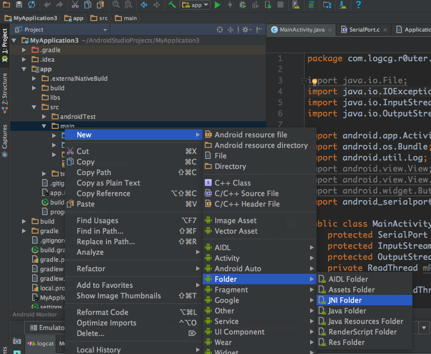Click the project panel settings gear icon
The image size is (431, 354).
coord(245,30)
